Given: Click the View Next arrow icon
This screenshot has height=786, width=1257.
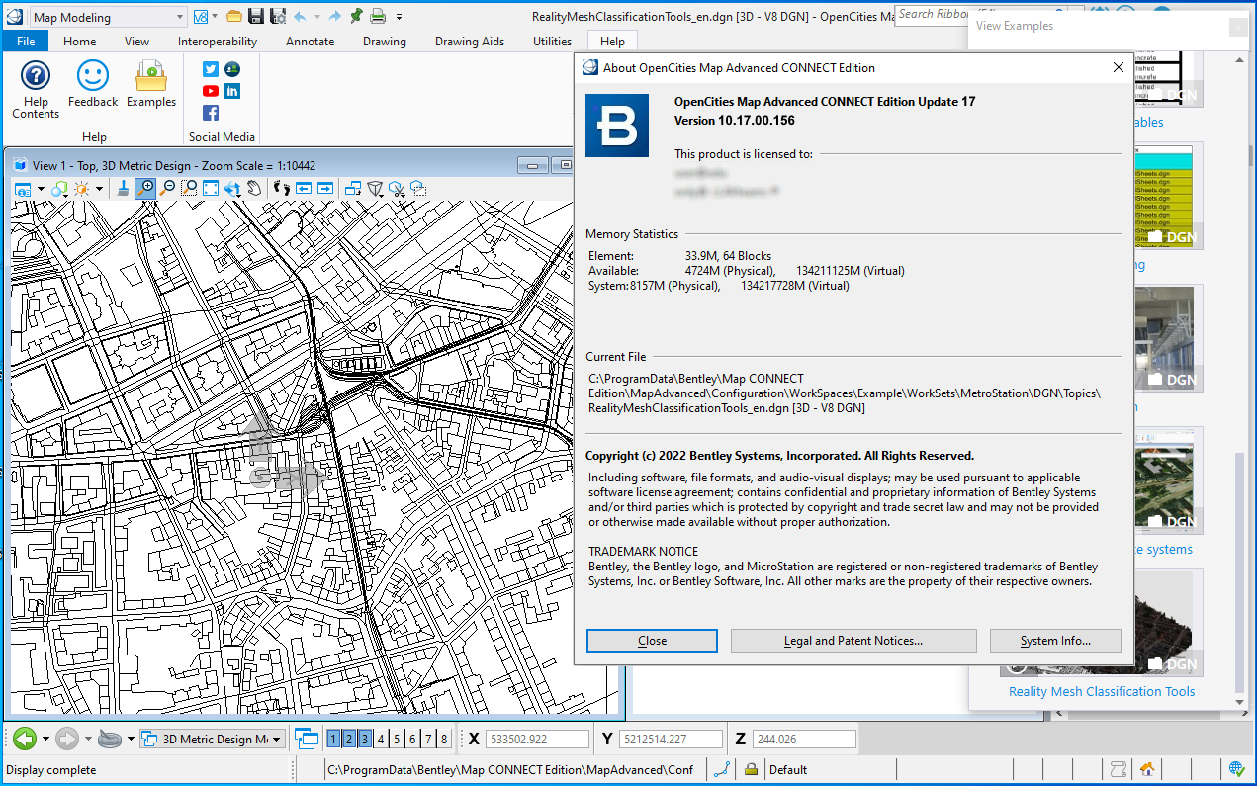Looking at the screenshot, I should pos(325,188).
